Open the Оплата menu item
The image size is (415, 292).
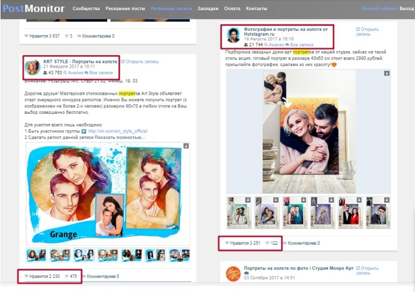(x=232, y=9)
